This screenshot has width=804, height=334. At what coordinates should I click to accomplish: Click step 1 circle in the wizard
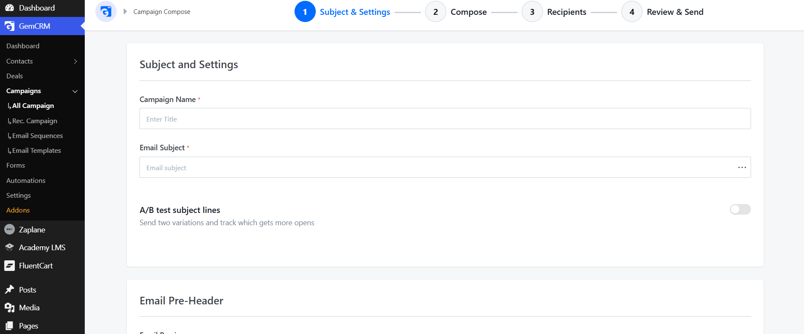pos(305,12)
